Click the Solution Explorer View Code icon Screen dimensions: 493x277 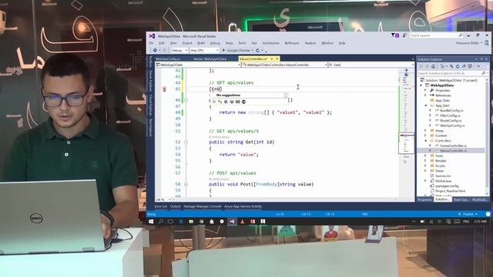pyautogui.click(x=478, y=66)
